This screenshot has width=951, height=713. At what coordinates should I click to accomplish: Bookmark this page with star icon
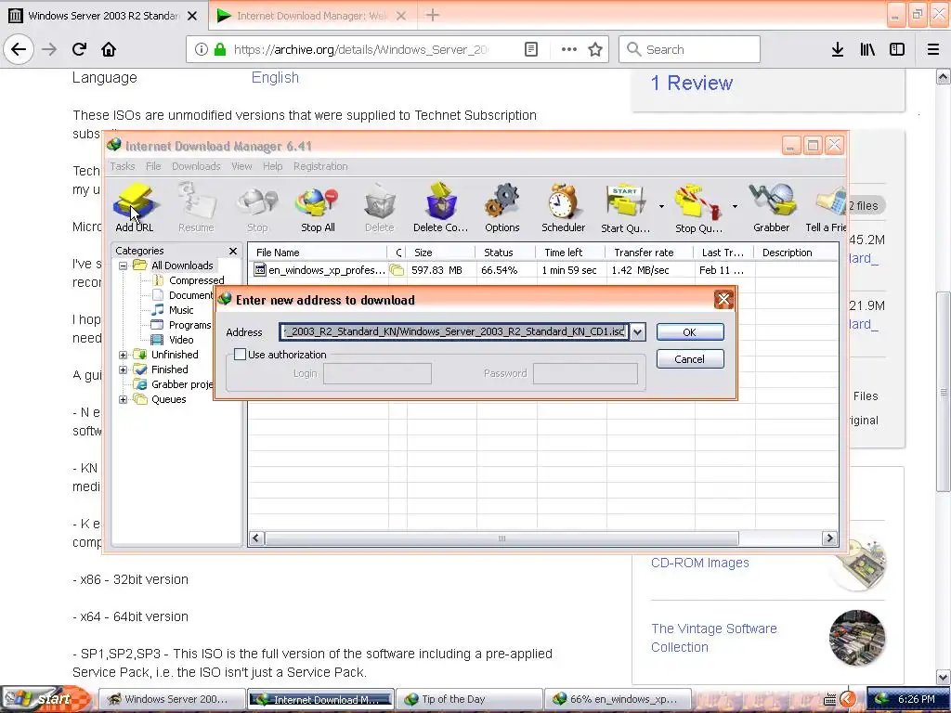[595, 49]
